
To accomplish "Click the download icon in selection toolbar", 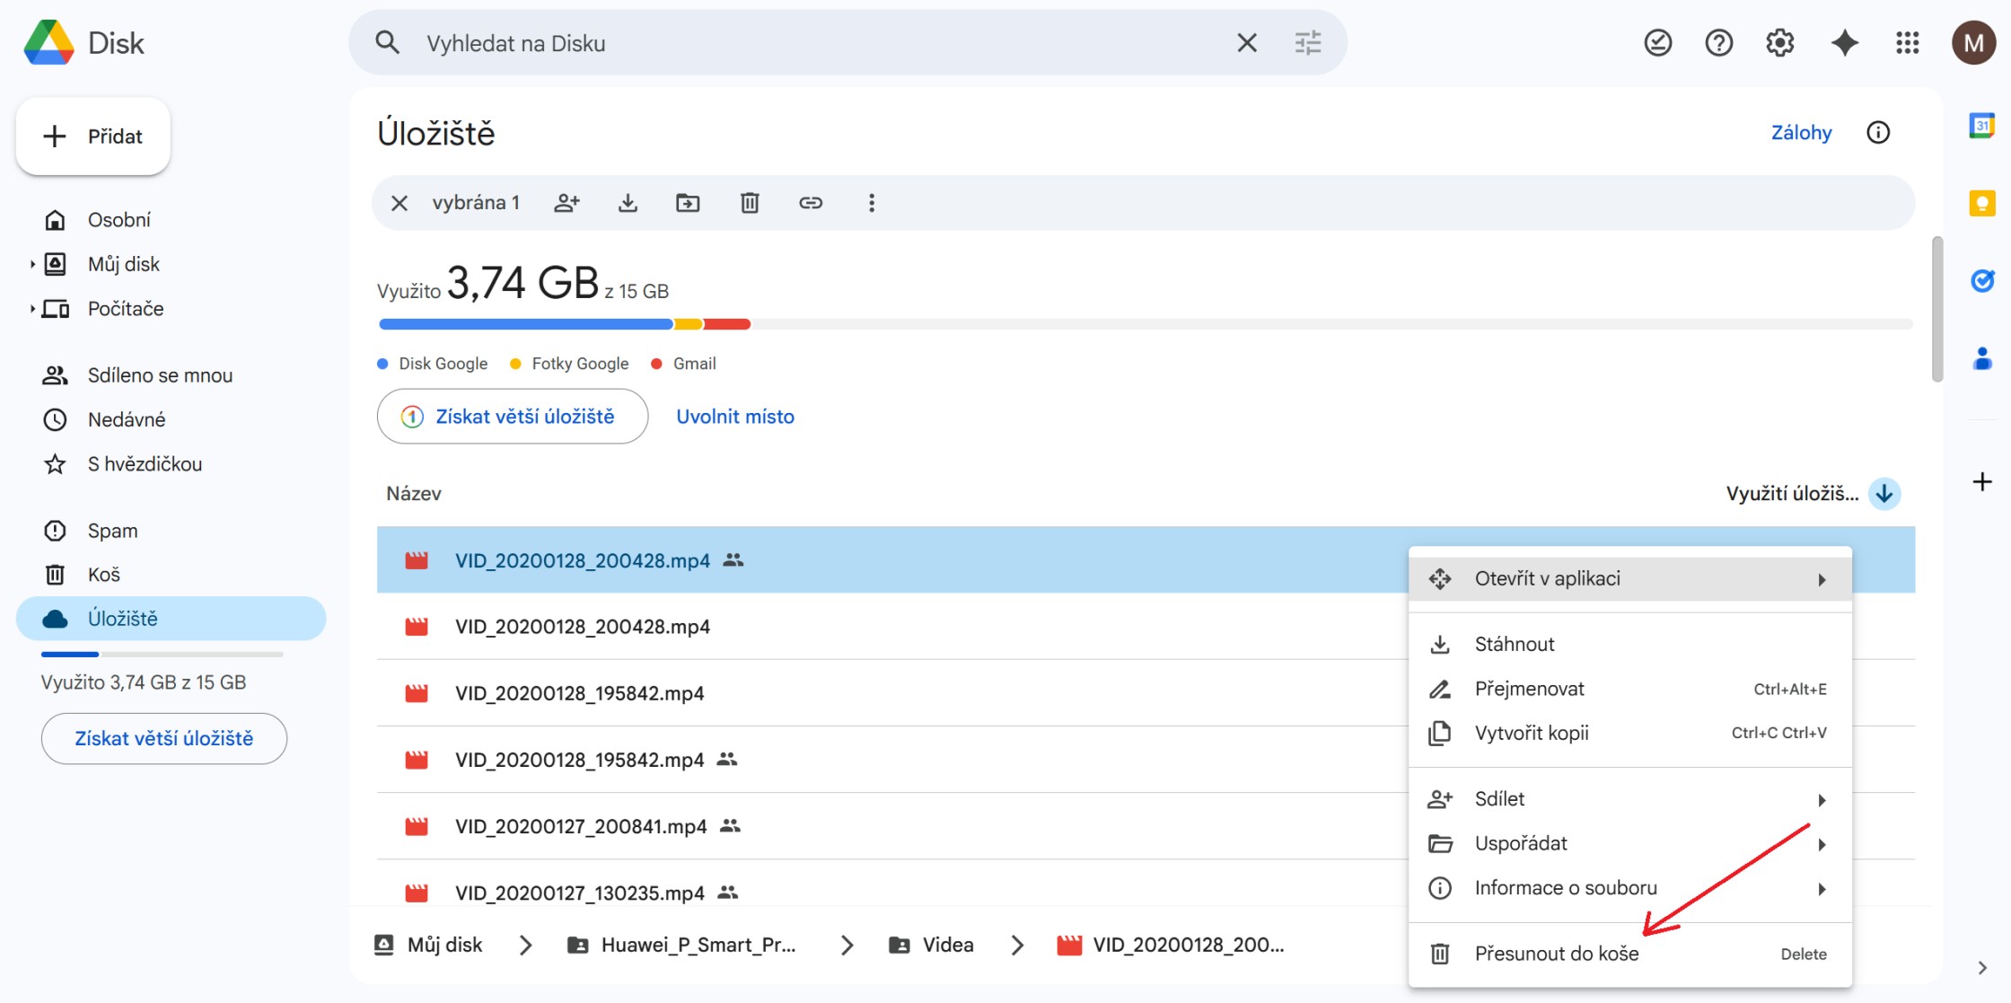I will click(x=628, y=203).
